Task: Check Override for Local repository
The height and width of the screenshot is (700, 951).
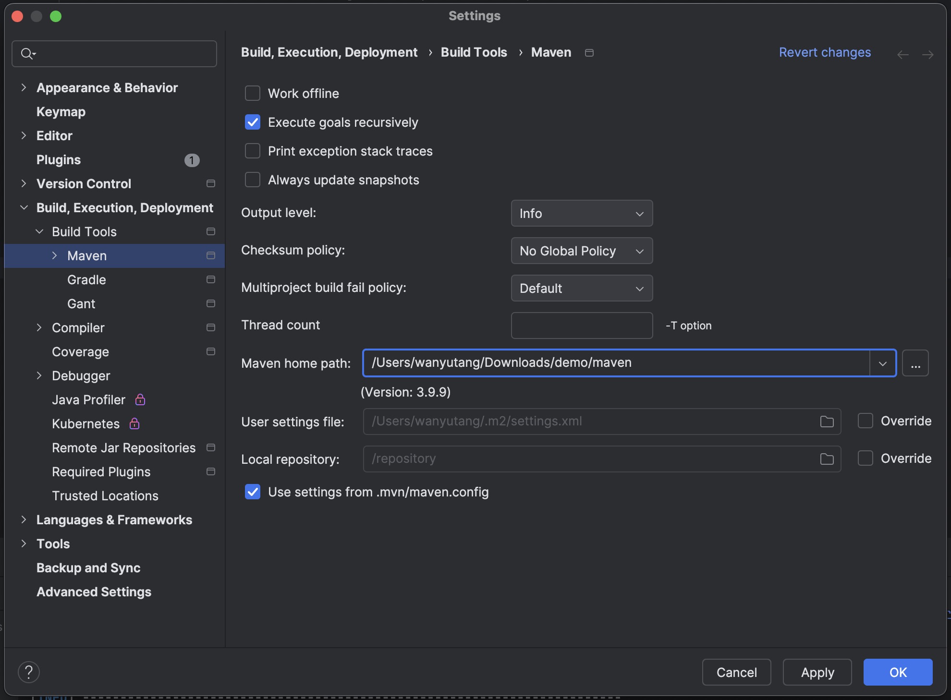Action: point(866,458)
